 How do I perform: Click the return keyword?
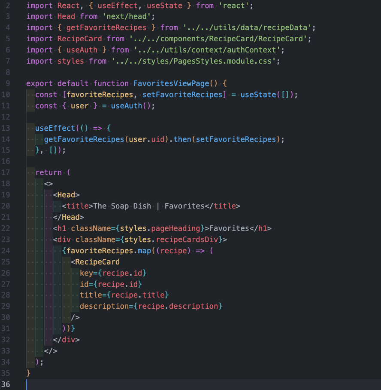[48, 172]
